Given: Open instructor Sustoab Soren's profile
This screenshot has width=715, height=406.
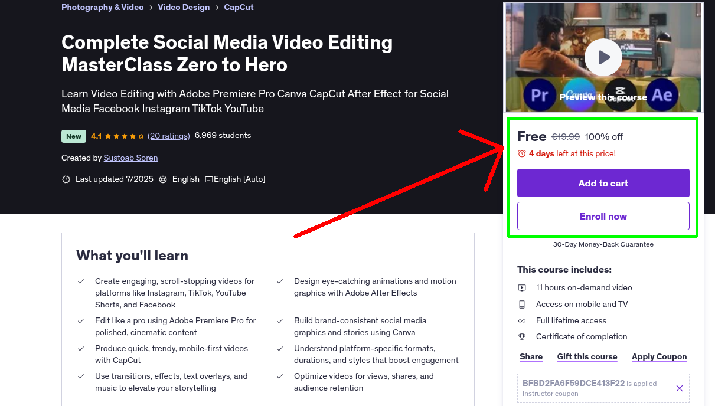Looking at the screenshot, I should pyautogui.click(x=130, y=158).
